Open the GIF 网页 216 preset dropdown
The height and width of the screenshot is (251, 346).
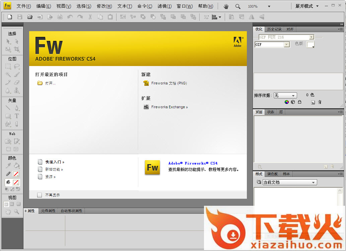[312, 37]
